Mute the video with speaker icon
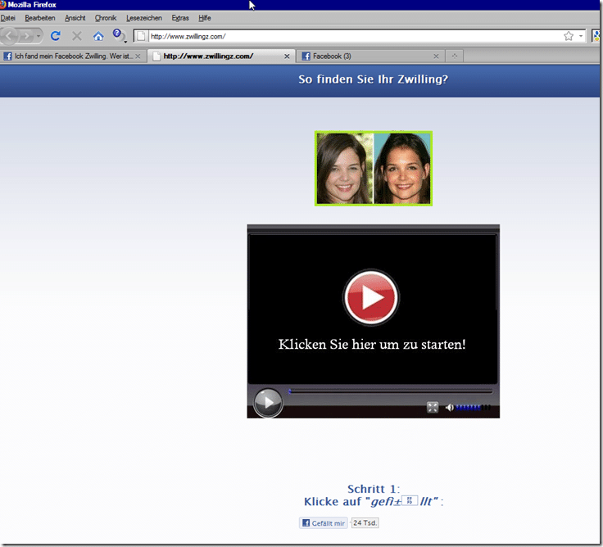Viewport: 603px width, 547px height. pyautogui.click(x=449, y=408)
